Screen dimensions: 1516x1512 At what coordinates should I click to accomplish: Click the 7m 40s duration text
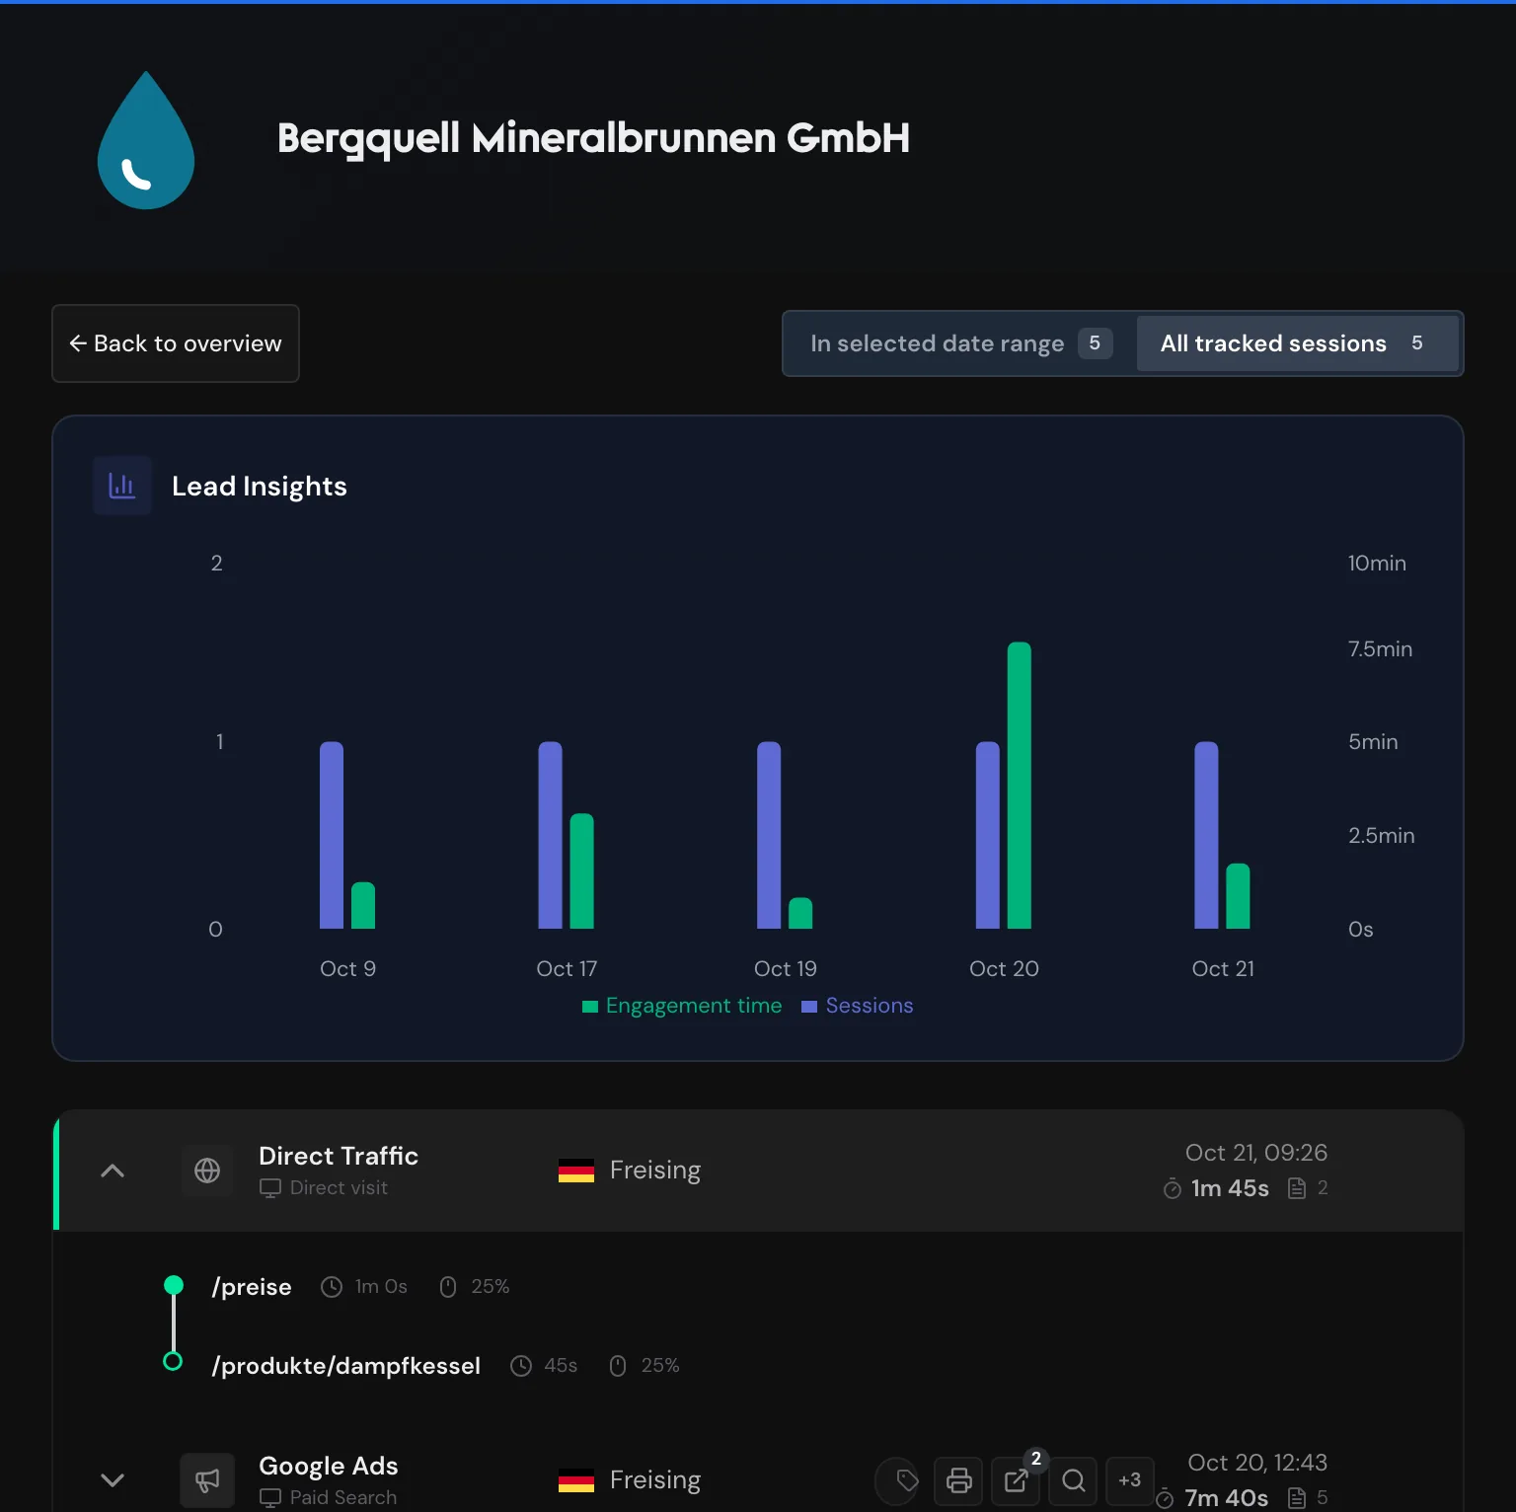(x=1227, y=1498)
